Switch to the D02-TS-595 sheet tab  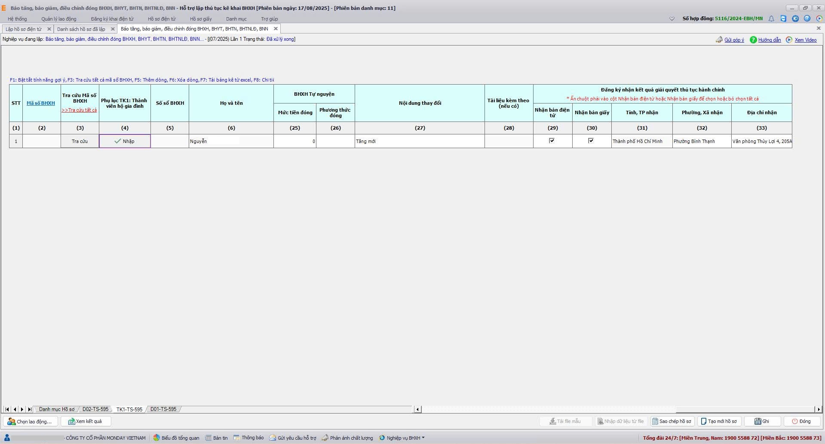[95, 409]
